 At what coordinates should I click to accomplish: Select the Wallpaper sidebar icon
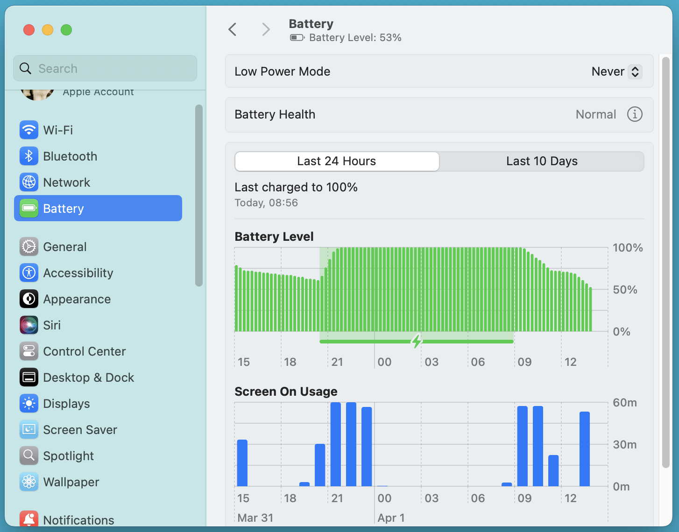click(x=29, y=482)
